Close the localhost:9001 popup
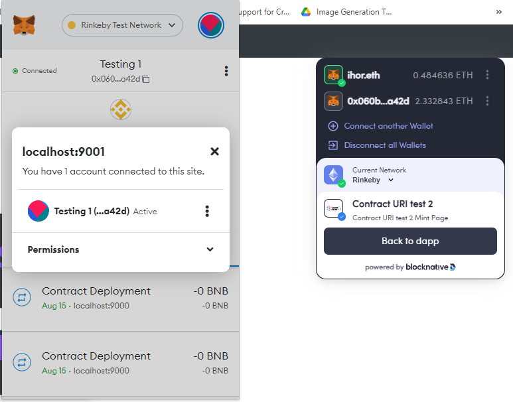This screenshot has height=402, width=513. (214, 151)
